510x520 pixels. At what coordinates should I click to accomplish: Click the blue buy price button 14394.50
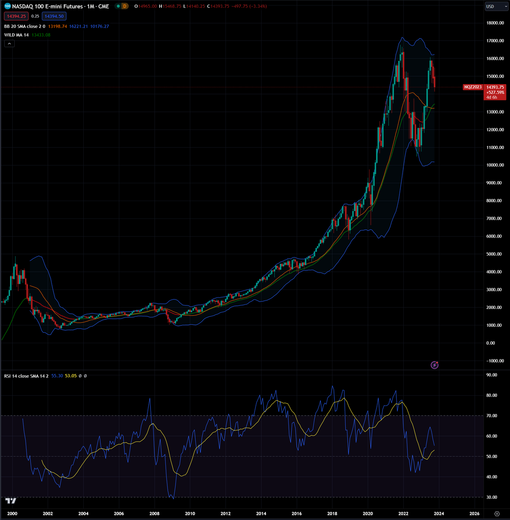coord(54,16)
